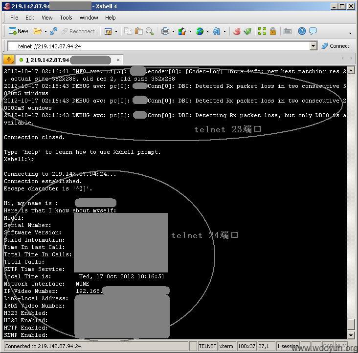Click the keyboard mapping icon
The image size is (358, 353).
288,31
